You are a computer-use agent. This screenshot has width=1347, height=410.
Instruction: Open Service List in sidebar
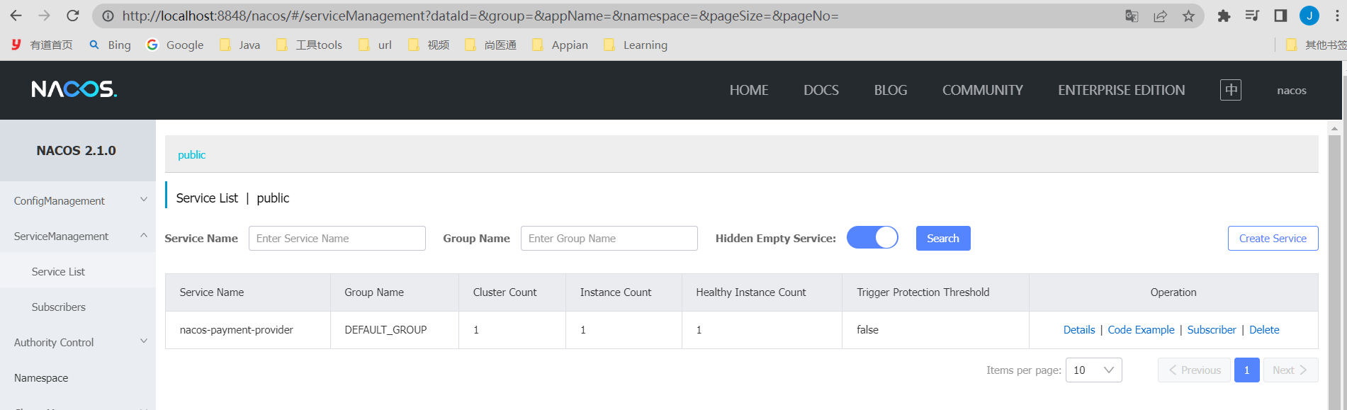point(78,271)
